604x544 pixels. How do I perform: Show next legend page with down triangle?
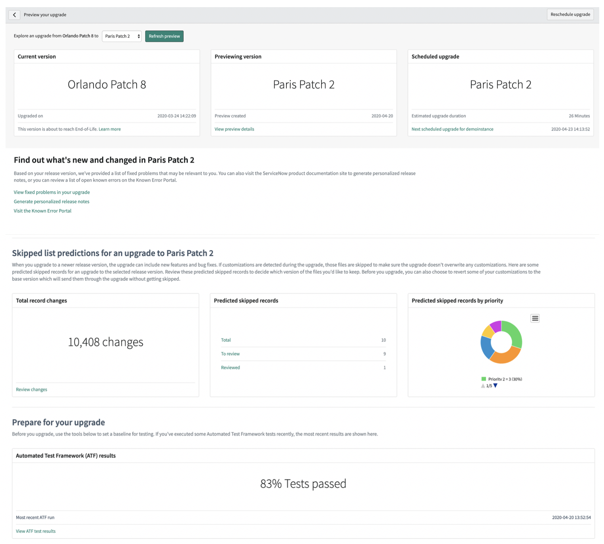click(496, 386)
